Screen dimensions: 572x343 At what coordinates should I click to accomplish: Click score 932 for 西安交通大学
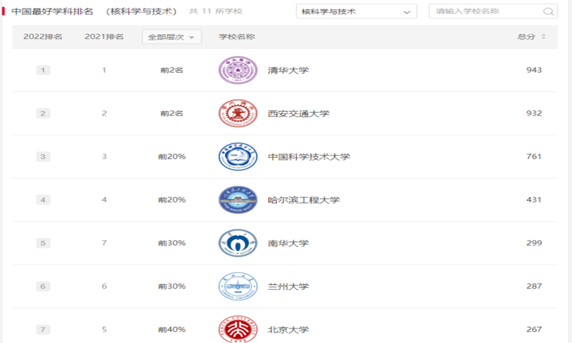[x=534, y=113]
